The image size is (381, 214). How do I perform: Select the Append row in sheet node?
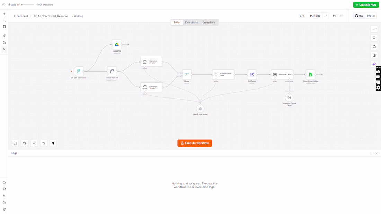coord(311,74)
